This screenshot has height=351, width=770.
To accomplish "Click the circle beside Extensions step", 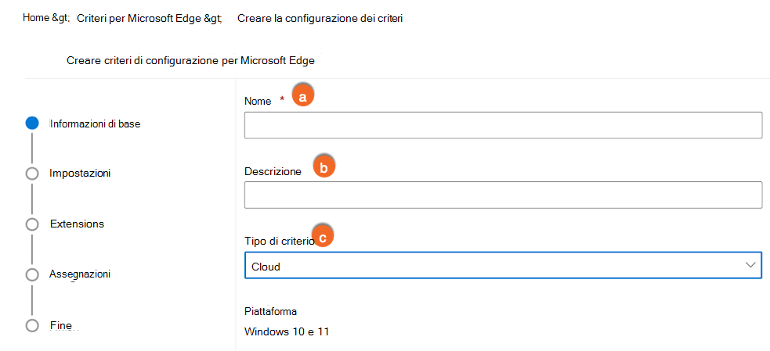I will [x=32, y=224].
